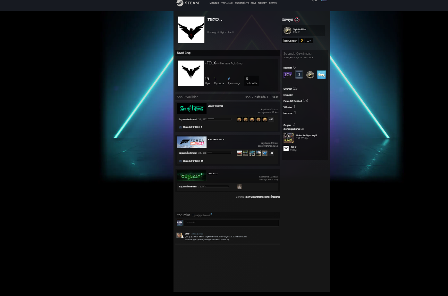This screenshot has height=296, width=448.
Task: Click Outlast 2 achievement progress bar
Action: [x=217, y=186]
